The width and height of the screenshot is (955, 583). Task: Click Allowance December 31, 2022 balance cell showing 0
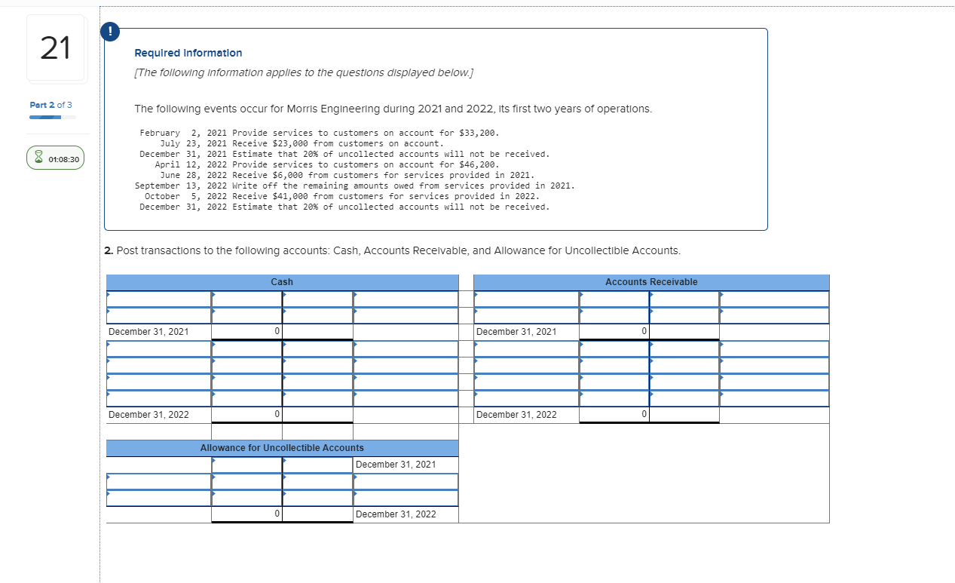pos(246,514)
